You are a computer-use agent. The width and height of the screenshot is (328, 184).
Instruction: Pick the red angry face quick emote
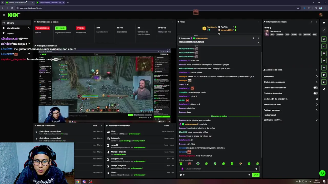coord(189,164)
